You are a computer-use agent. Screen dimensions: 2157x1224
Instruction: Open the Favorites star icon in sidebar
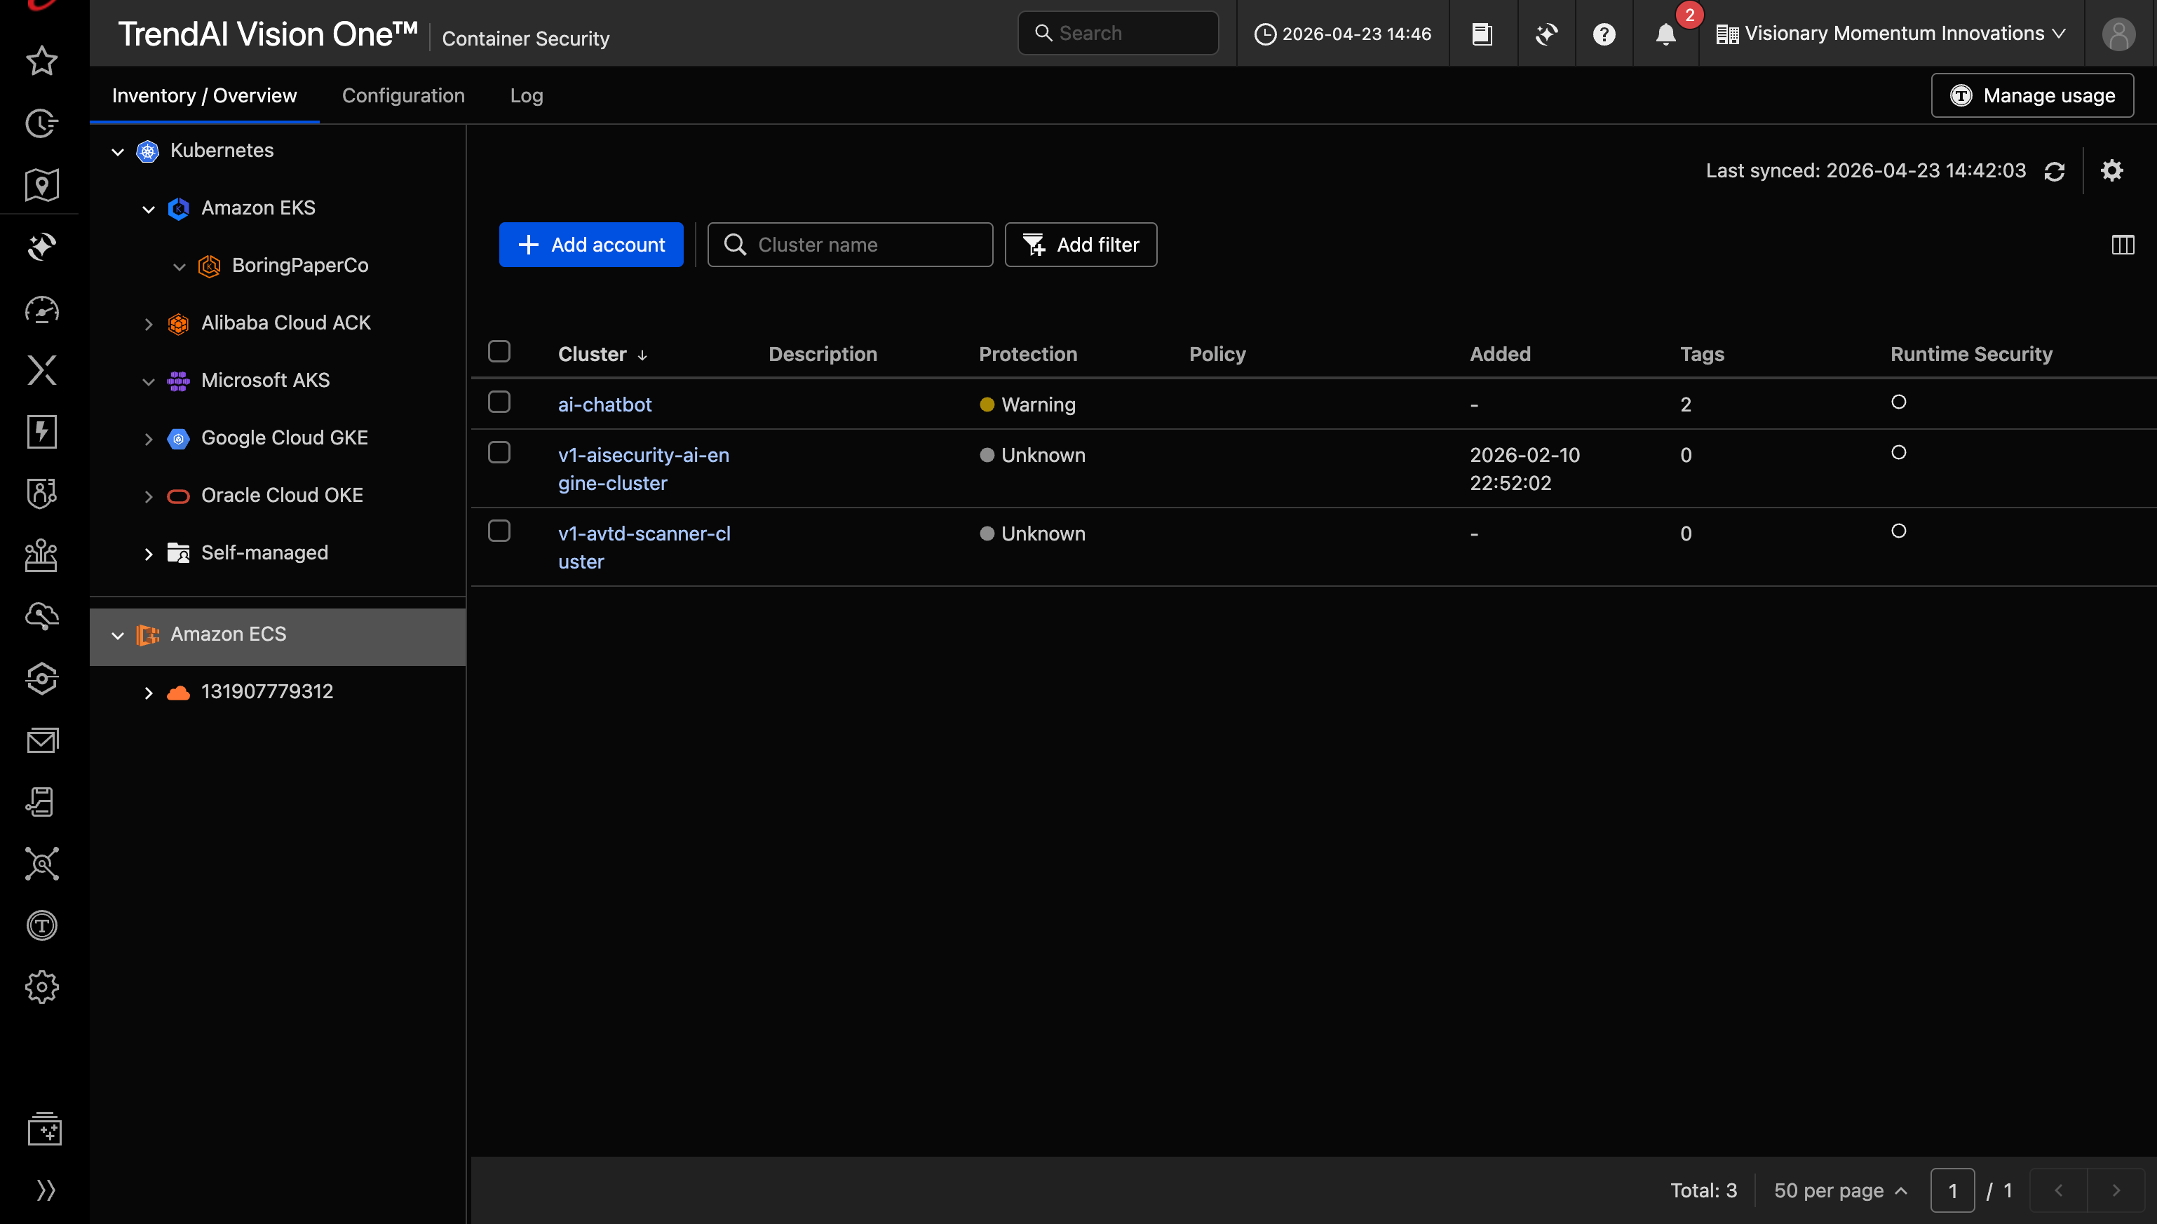[x=41, y=60]
